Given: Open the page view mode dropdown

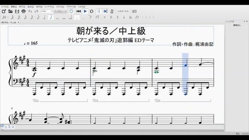Looking at the screenshot, I should [60, 11].
